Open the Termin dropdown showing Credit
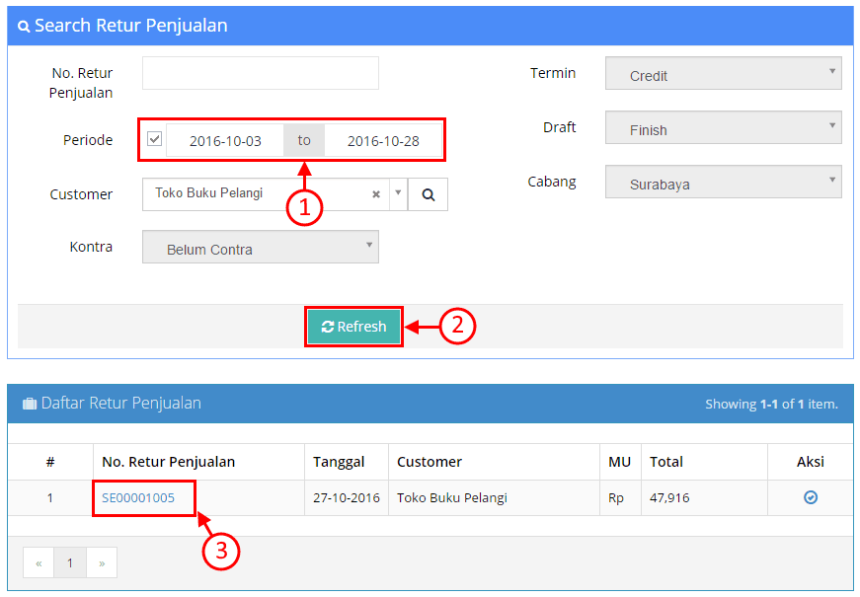This screenshot has height=597, width=860. click(723, 74)
